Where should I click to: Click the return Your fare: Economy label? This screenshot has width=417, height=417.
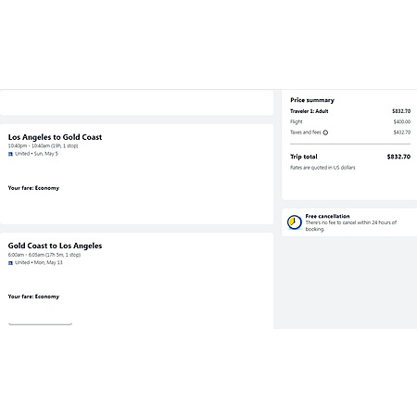[x=33, y=297]
